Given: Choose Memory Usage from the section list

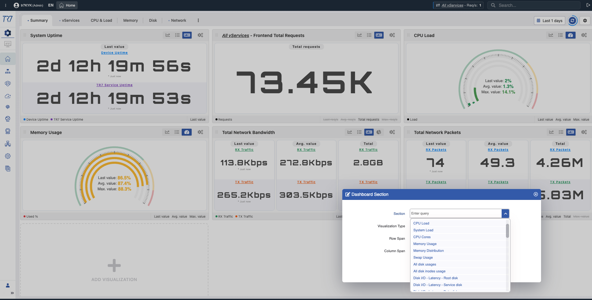Looking at the screenshot, I should pos(425,244).
